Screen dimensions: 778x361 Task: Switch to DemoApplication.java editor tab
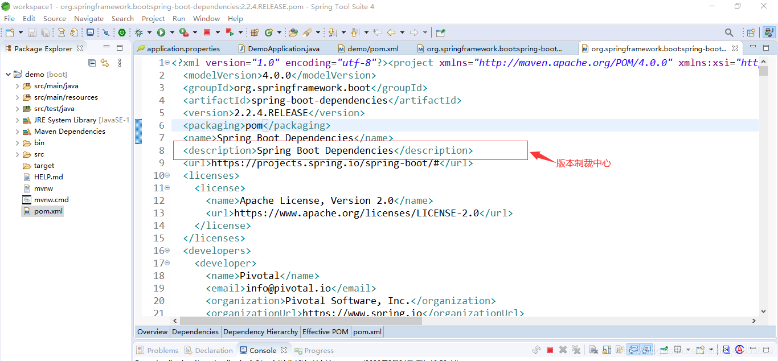click(279, 48)
